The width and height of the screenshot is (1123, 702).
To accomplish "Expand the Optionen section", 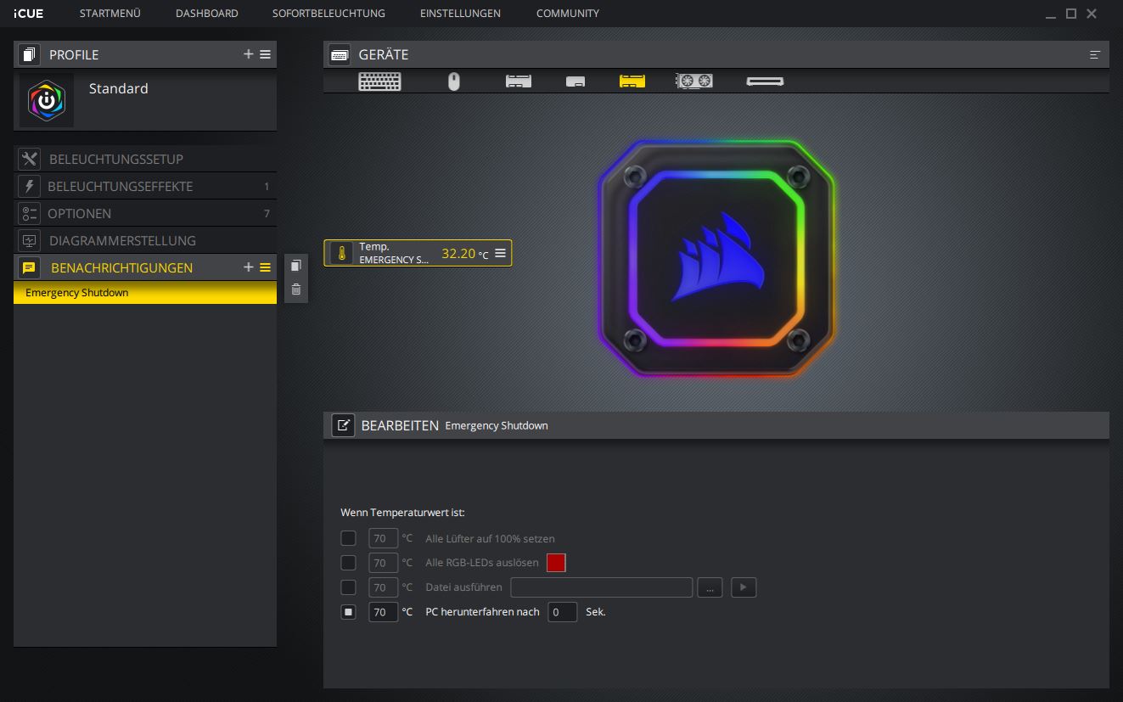I will [x=145, y=213].
